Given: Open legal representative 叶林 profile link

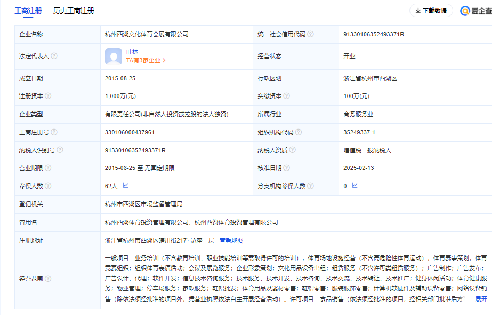Looking at the screenshot, I should coord(132,52).
